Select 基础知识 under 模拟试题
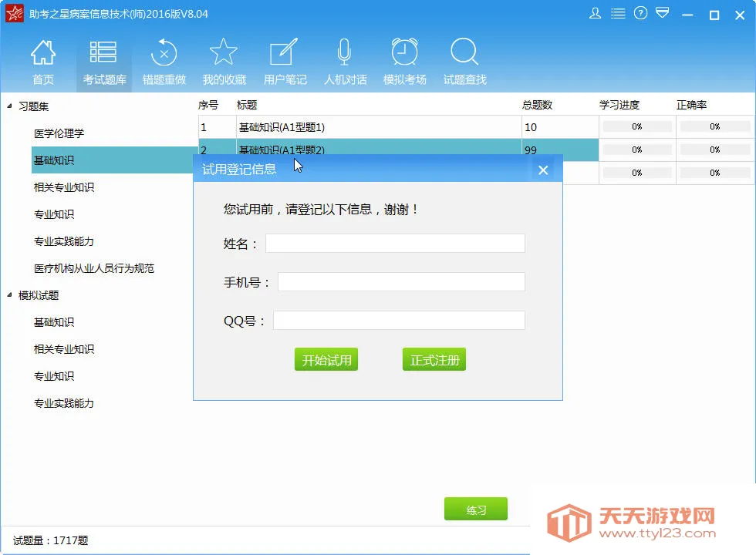 pyautogui.click(x=53, y=322)
